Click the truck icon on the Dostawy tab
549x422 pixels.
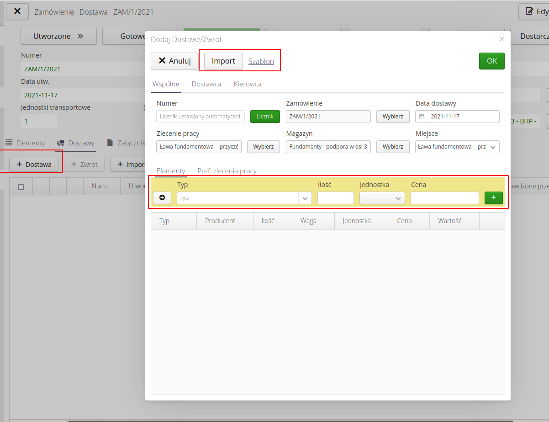60,143
